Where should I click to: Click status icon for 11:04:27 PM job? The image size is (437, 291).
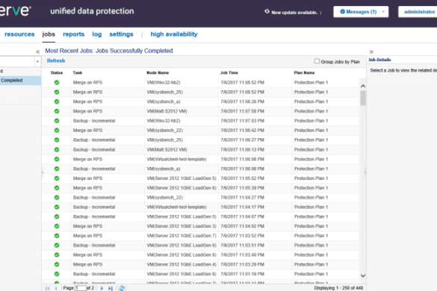[57, 198]
